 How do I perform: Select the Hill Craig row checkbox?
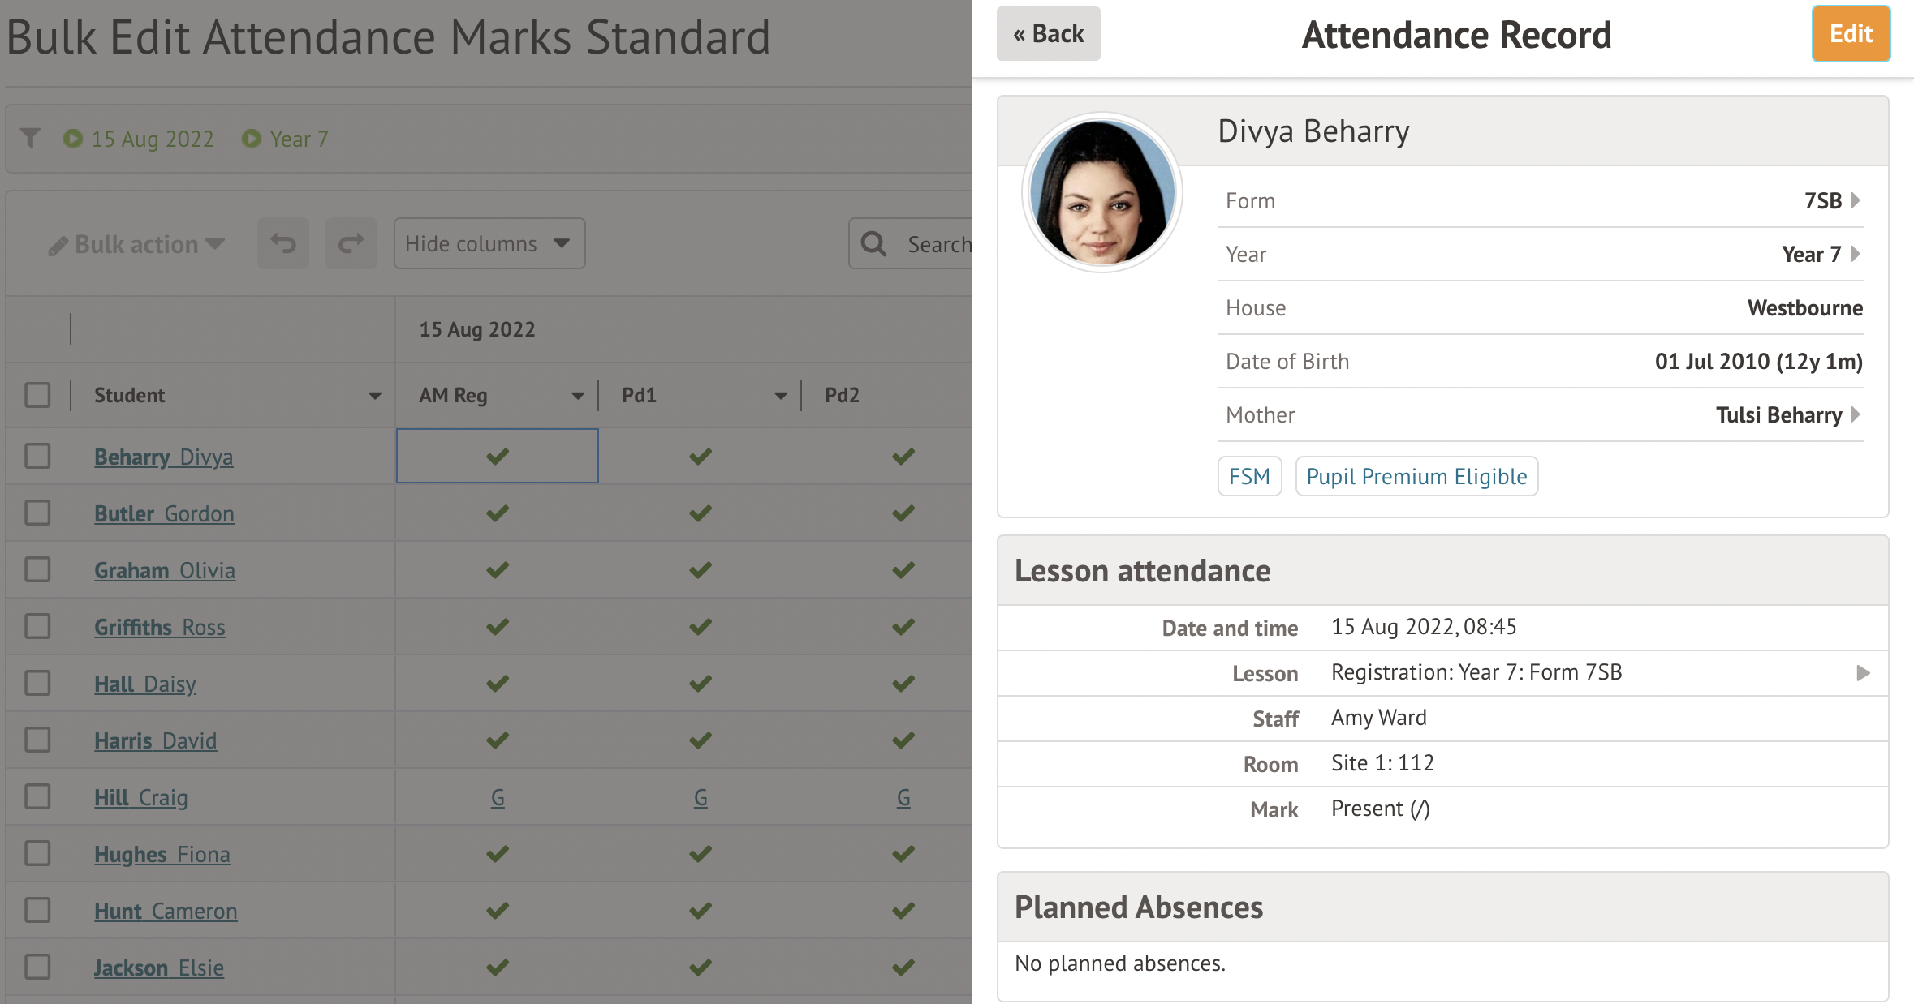[37, 797]
